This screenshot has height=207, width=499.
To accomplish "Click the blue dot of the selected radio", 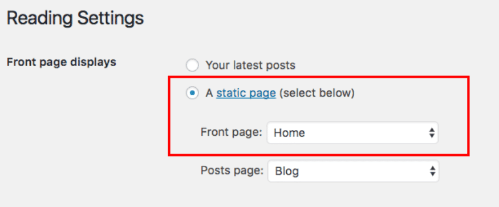I will (192, 94).
